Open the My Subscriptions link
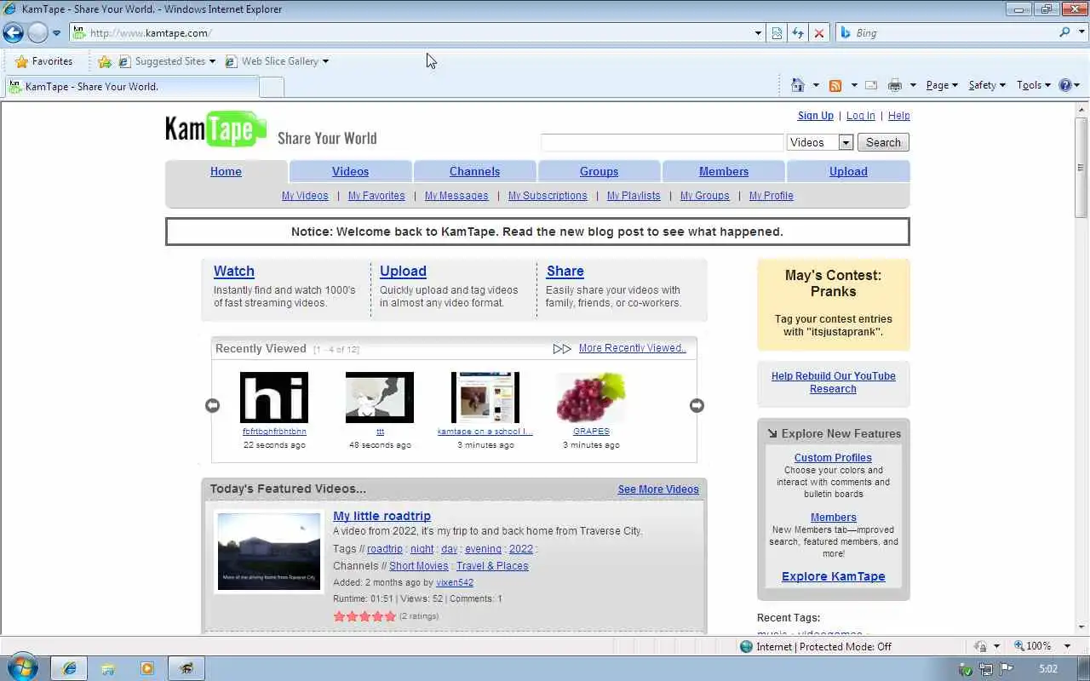 point(548,196)
